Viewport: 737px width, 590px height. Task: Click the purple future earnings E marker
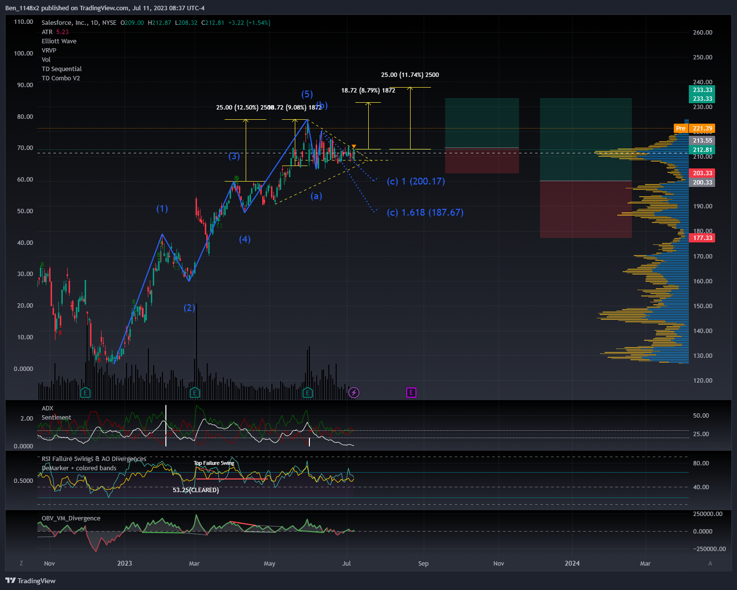point(411,392)
